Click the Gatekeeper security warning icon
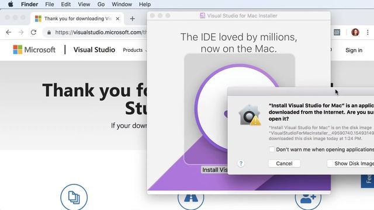 click(250, 115)
